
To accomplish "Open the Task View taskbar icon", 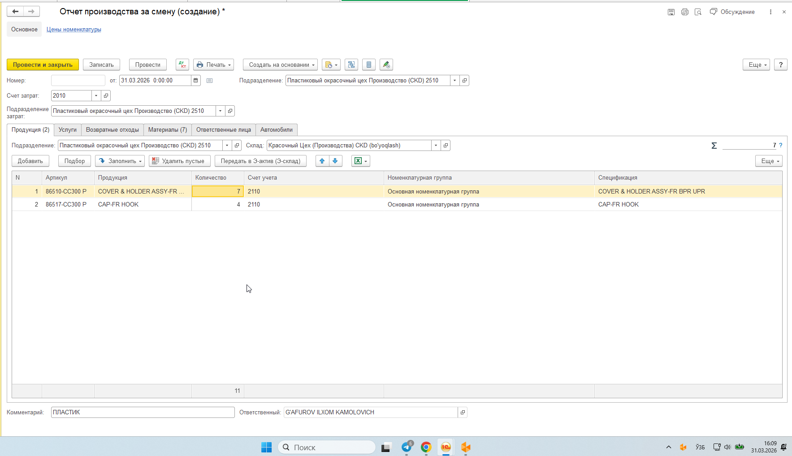I will point(386,447).
